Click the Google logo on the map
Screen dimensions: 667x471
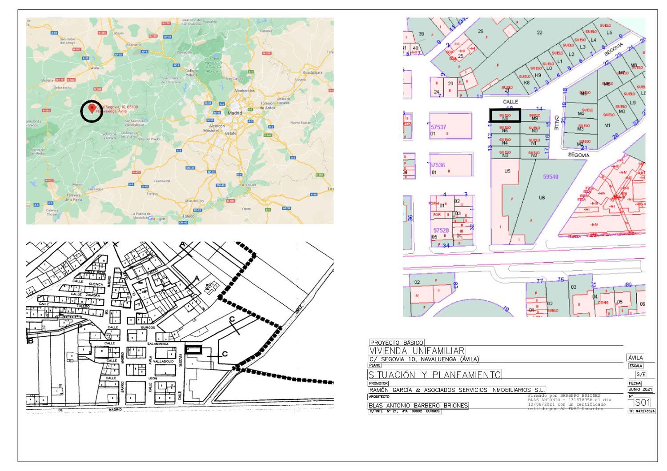(156, 219)
